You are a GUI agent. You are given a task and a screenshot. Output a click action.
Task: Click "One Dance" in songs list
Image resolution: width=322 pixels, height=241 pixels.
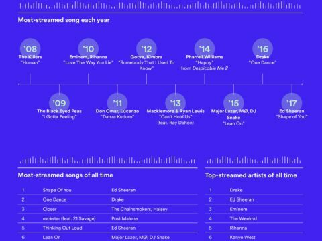[x=54, y=199]
